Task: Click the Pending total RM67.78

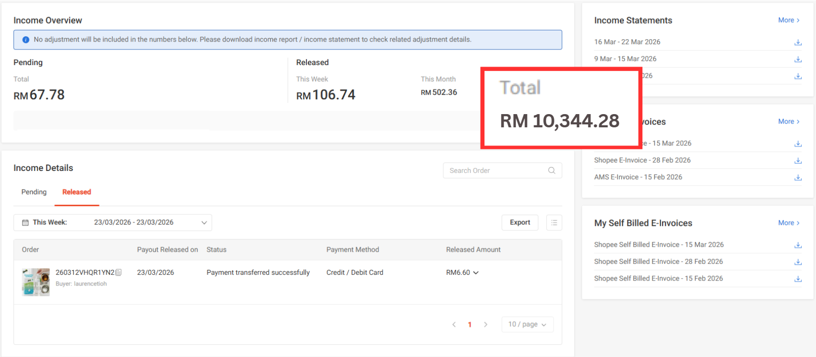Action: (x=39, y=95)
